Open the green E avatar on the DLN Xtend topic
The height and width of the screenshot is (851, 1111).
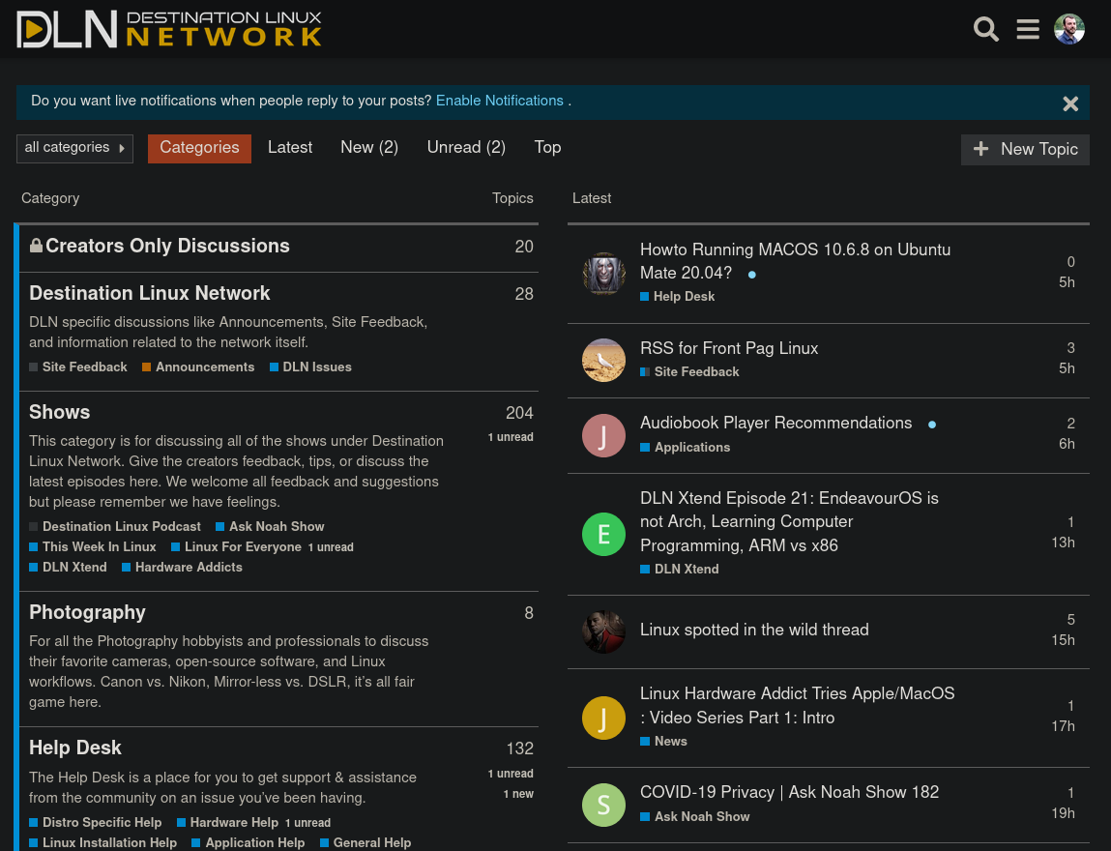click(x=603, y=534)
